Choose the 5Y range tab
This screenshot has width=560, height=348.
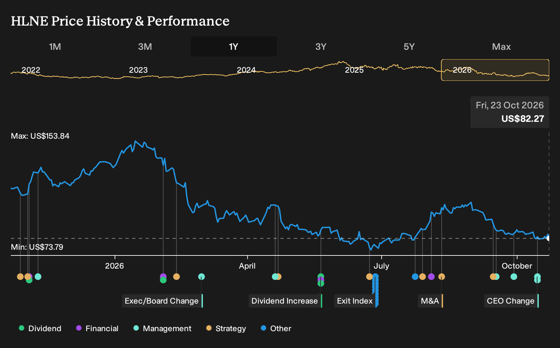[409, 46]
